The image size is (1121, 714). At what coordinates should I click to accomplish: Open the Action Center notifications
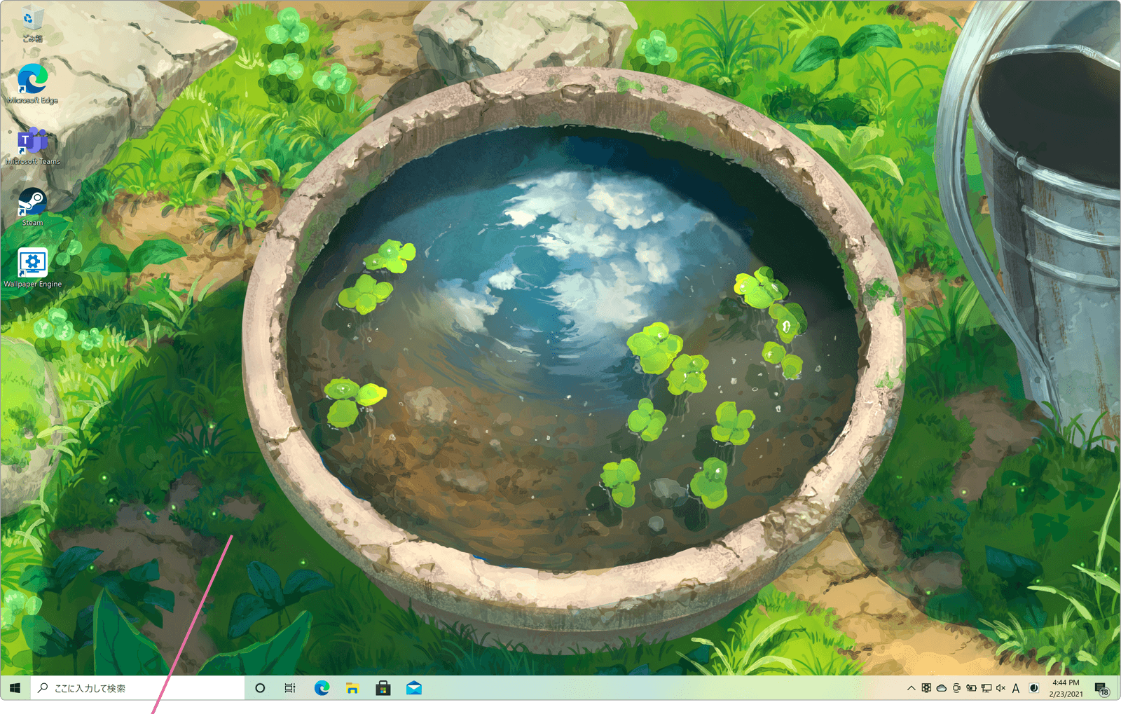point(1102,688)
